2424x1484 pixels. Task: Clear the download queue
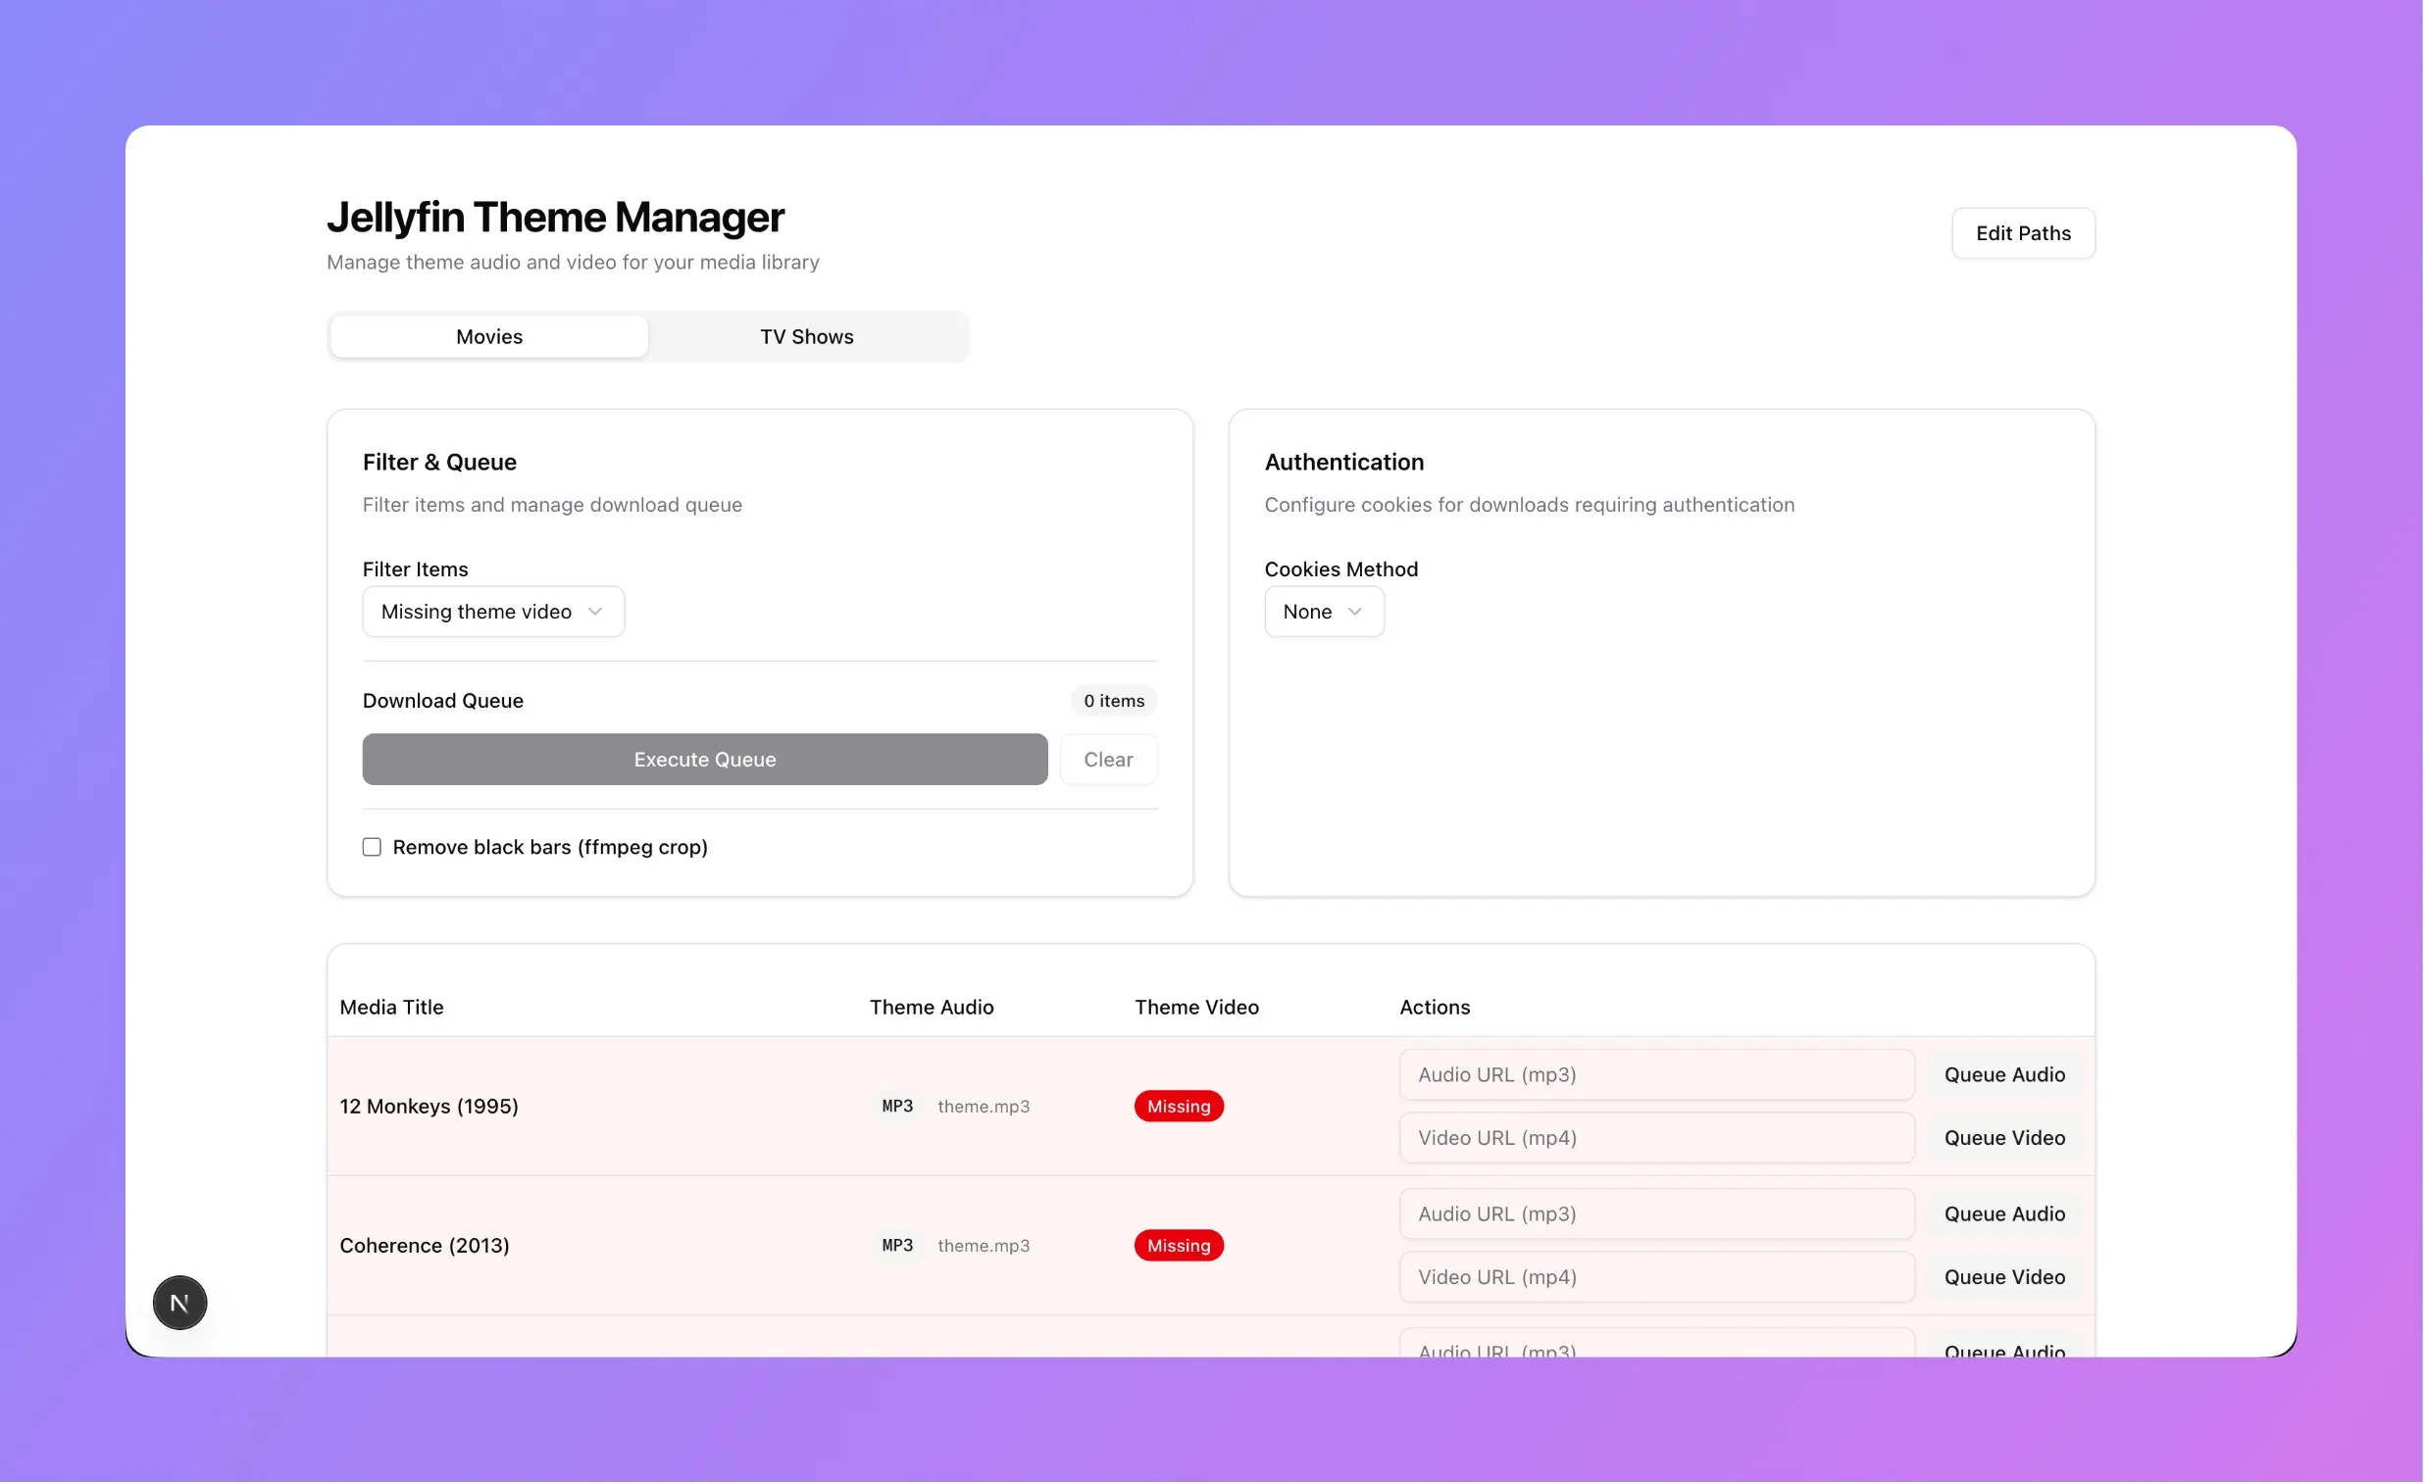point(1109,759)
